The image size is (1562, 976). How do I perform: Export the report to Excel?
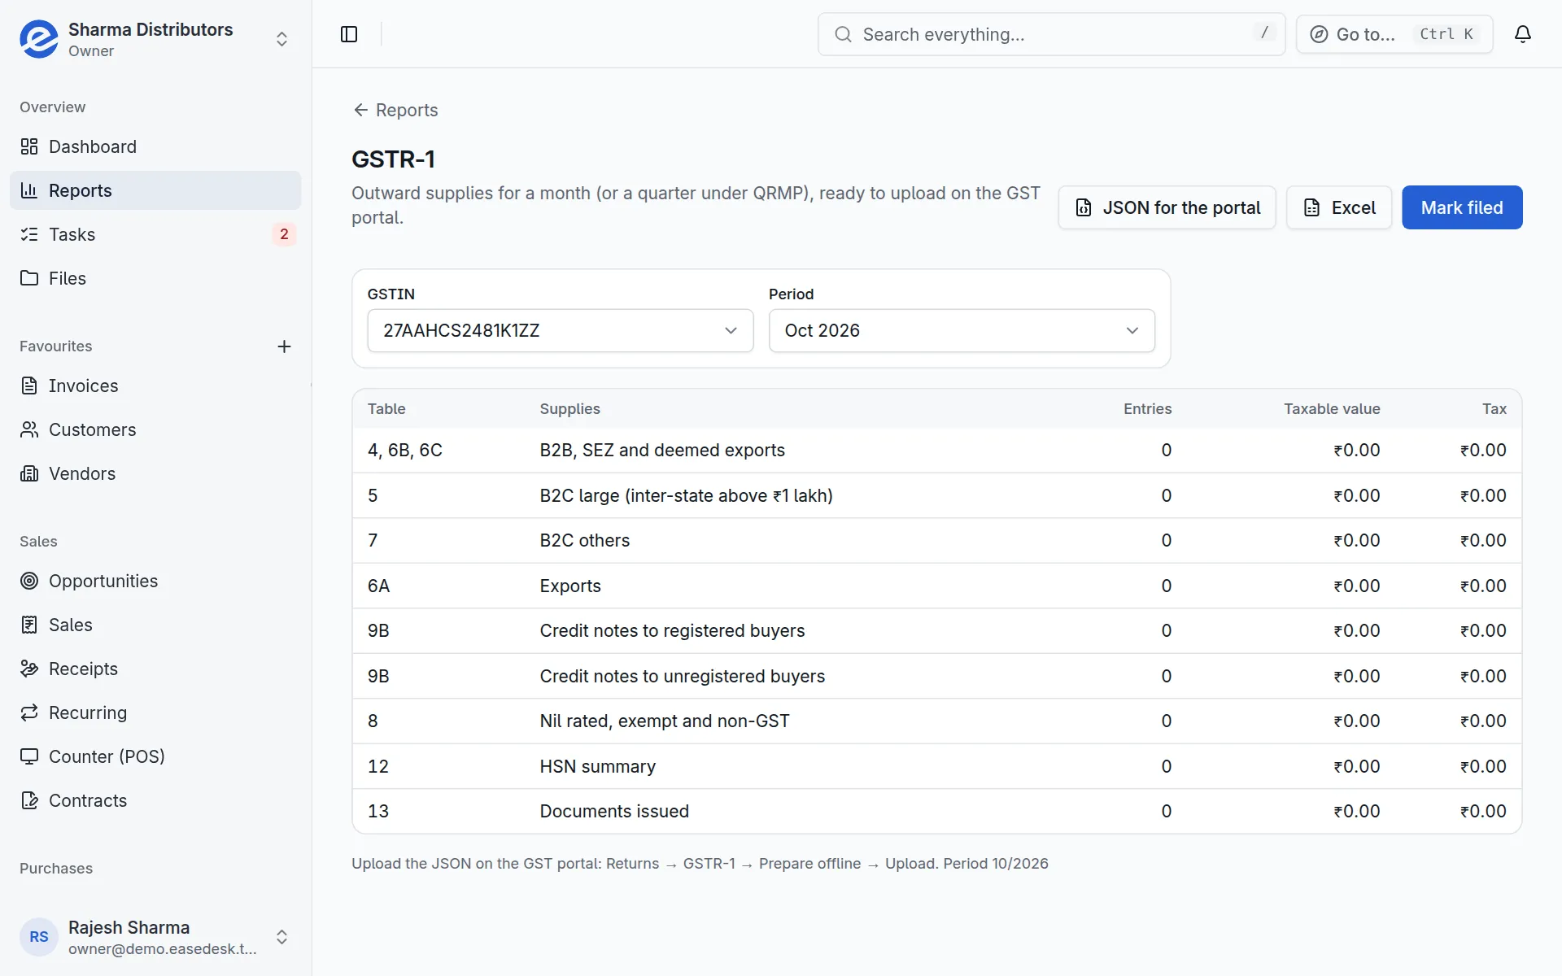point(1339,207)
